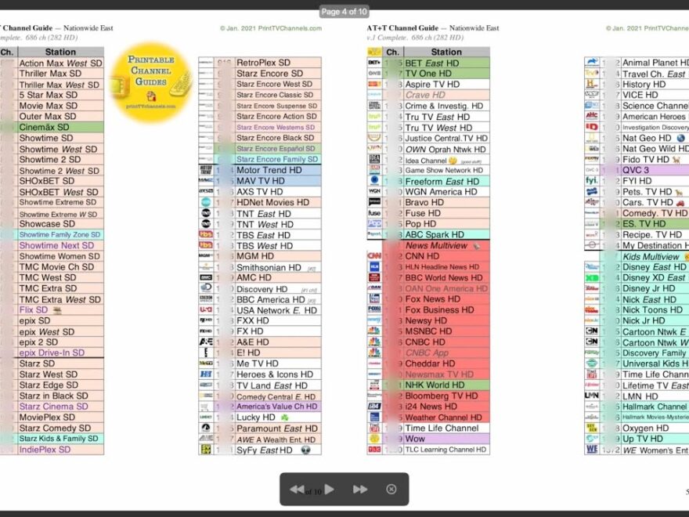Select the Bloomberg TV HD row
Viewport: 689px width, 517px height.
point(428,396)
